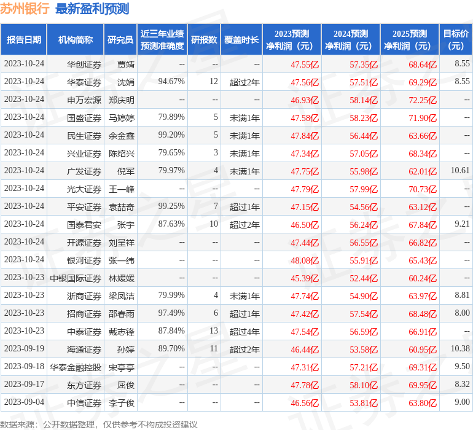Click analyst name 戴志锋
The image size is (473, 430).
point(122,332)
